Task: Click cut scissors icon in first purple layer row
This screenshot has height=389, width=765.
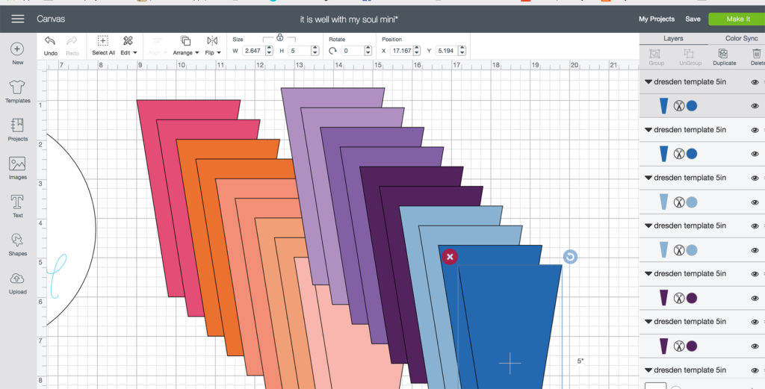Action: pos(678,298)
